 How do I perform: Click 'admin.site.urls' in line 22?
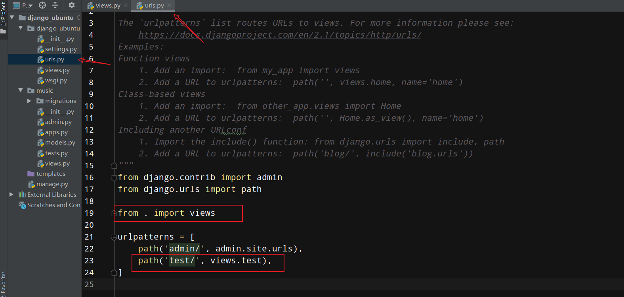coord(254,249)
